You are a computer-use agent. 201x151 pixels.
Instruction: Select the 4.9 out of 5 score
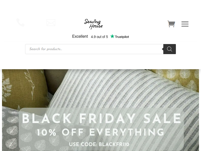pos(99,37)
